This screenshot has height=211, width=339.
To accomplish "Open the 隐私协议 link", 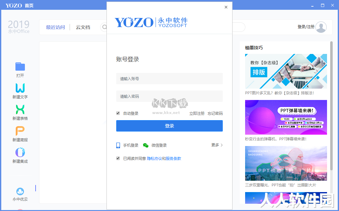I will point(154,158).
